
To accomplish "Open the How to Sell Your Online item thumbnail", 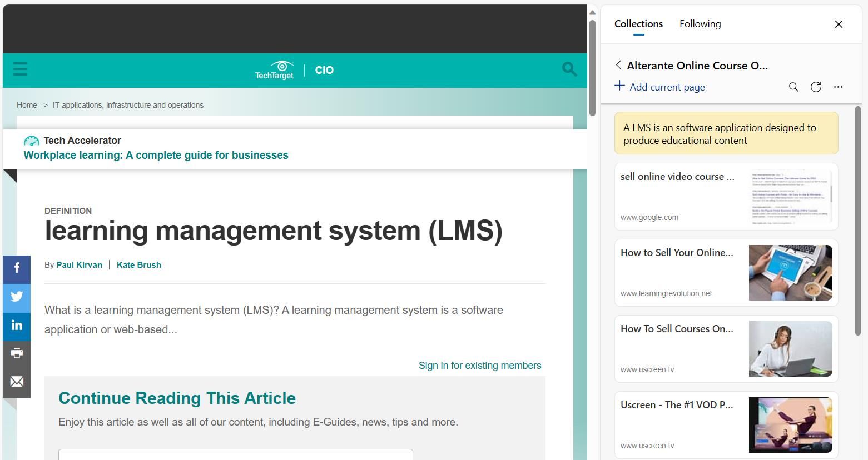I will [x=790, y=273].
